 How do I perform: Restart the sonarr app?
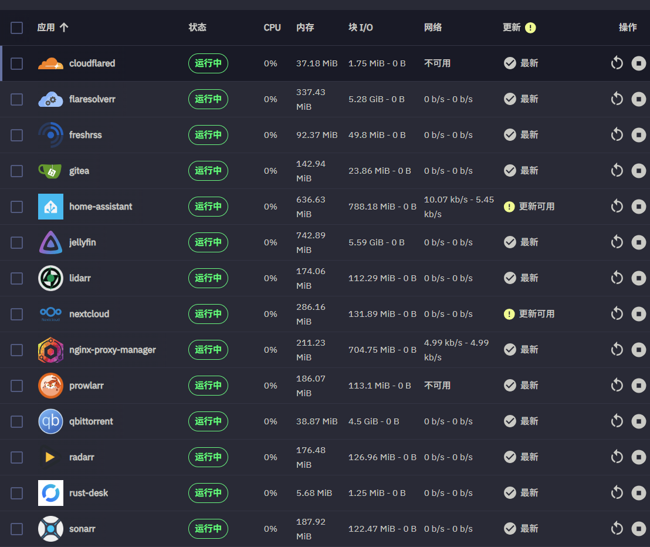pos(617,529)
